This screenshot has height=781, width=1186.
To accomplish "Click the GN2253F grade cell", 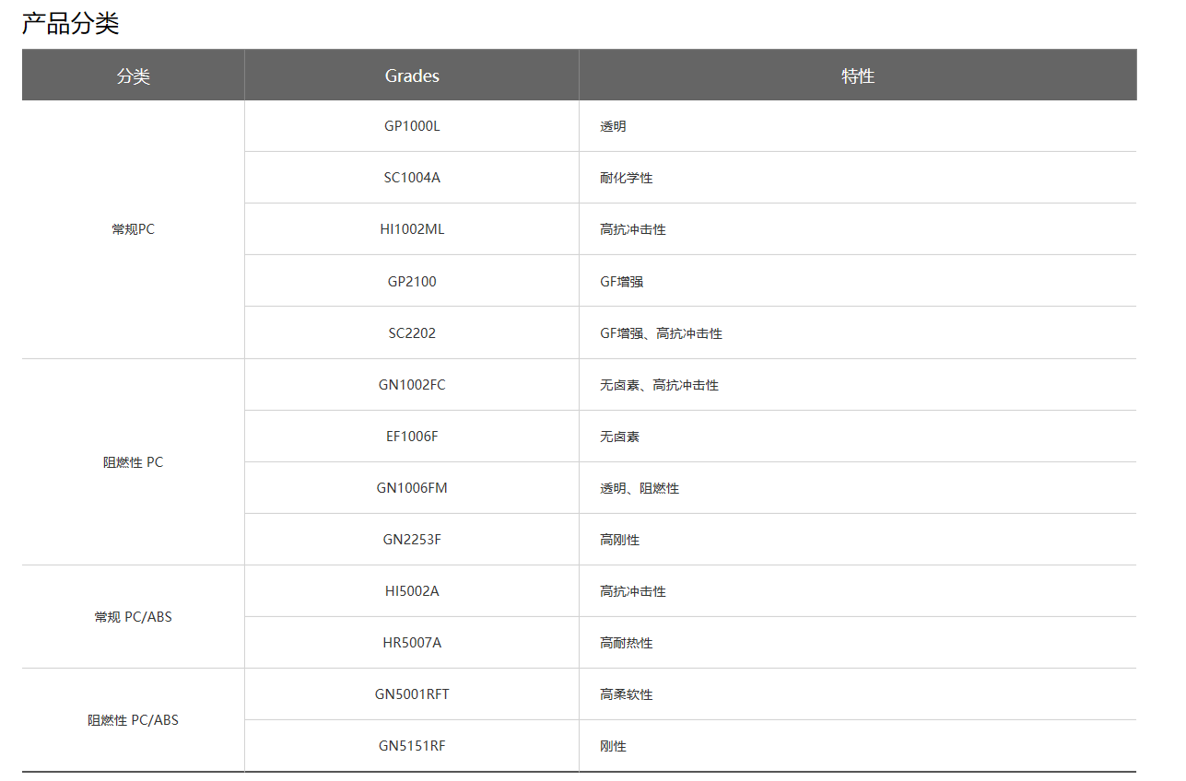I will pyautogui.click(x=412, y=540).
